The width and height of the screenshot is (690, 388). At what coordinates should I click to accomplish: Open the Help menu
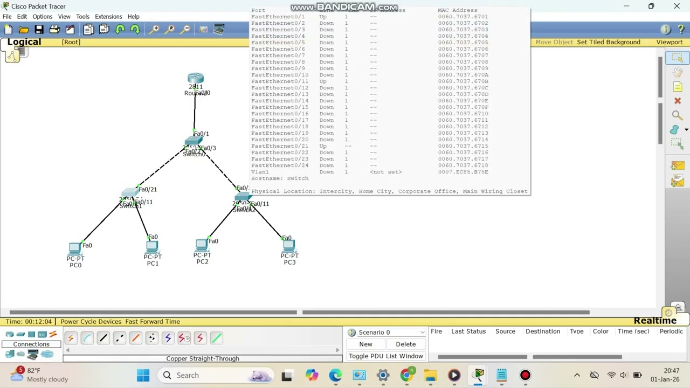coord(133,17)
